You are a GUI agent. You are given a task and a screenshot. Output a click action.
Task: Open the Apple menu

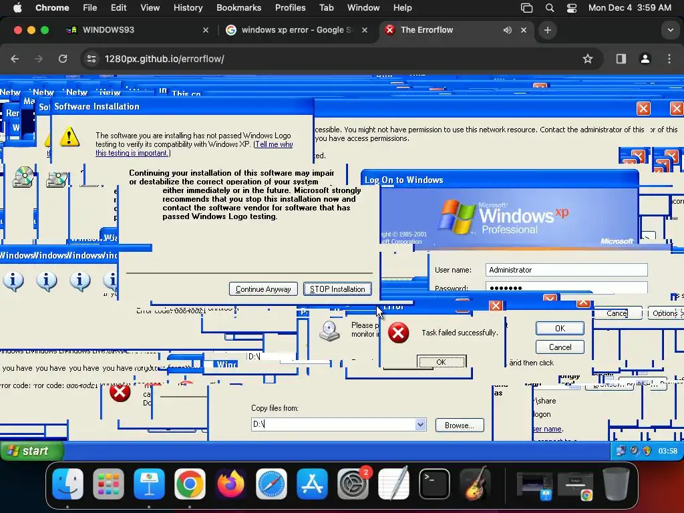pos(17,7)
